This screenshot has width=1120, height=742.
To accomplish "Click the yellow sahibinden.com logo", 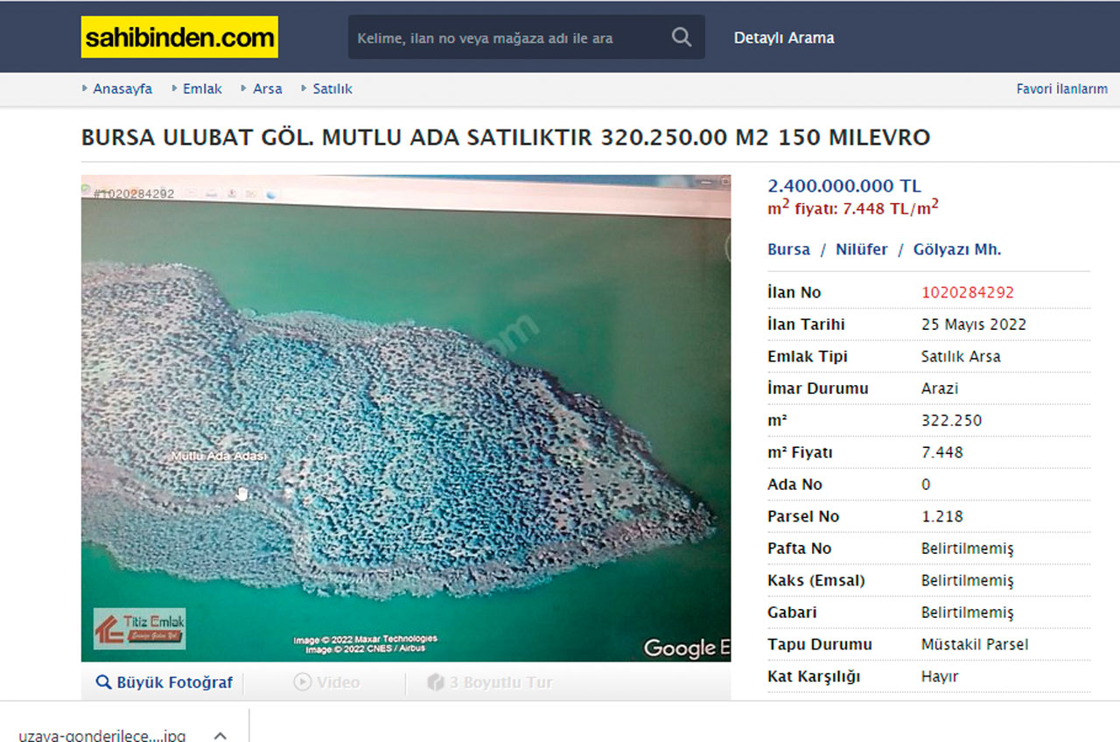I will [x=178, y=38].
